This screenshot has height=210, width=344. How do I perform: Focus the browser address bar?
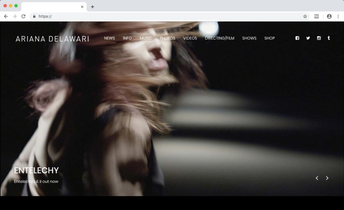(x=169, y=16)
